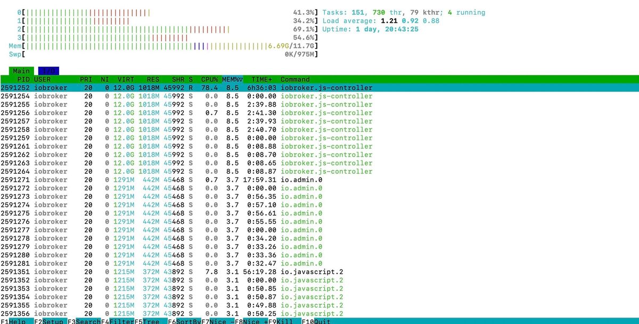Select io.admin.0 row PID 2591275

coord(319,213)
